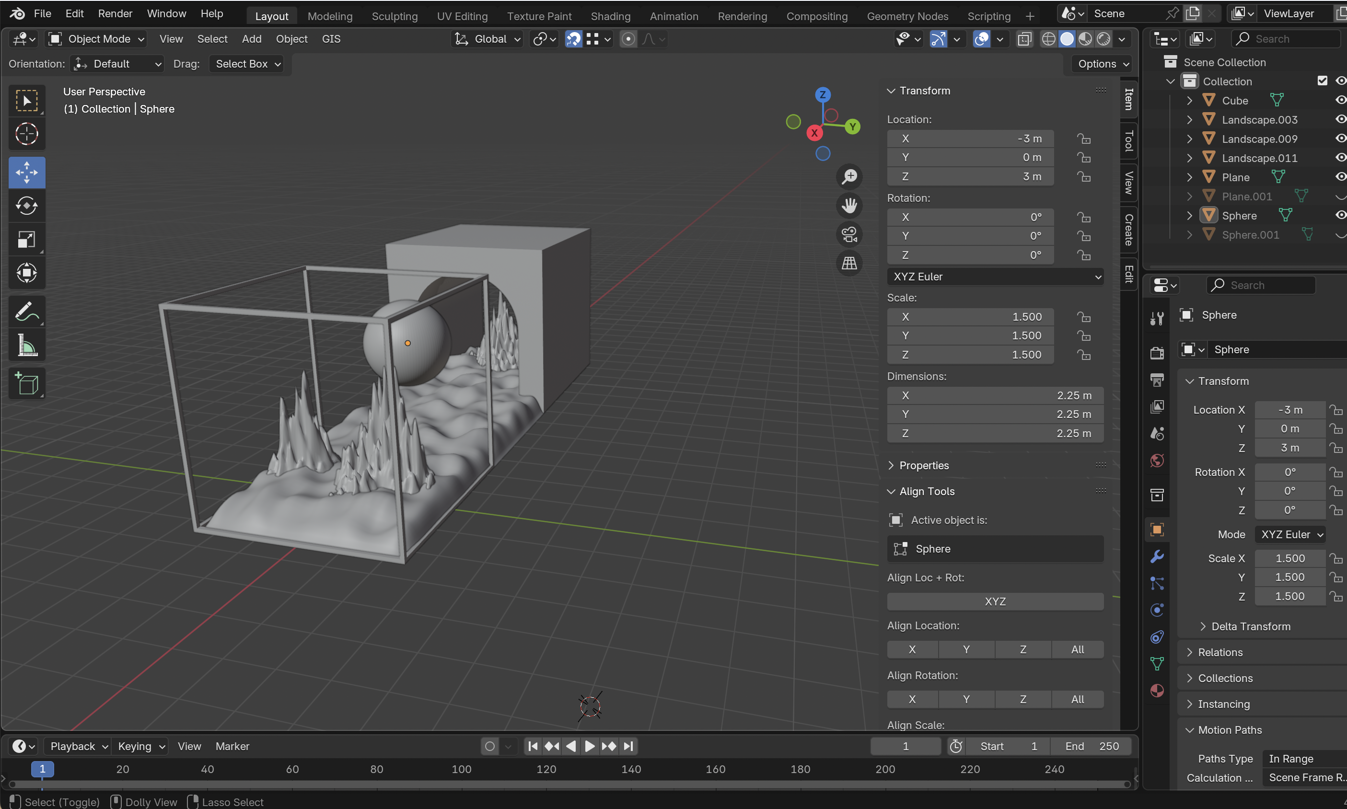The image size is (1347, 809).
Task: Play the animation in the timeline
Action: point(589,746)
